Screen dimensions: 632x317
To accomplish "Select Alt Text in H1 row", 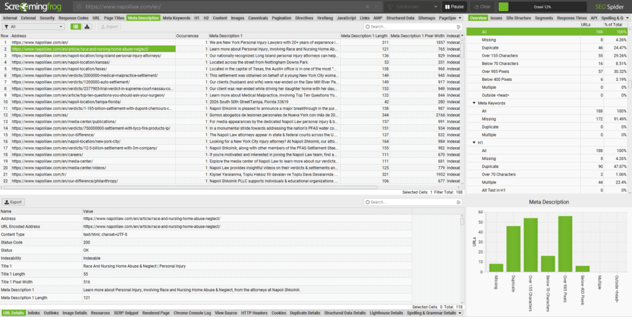I will pyautogui.click(x=547, y=190).
